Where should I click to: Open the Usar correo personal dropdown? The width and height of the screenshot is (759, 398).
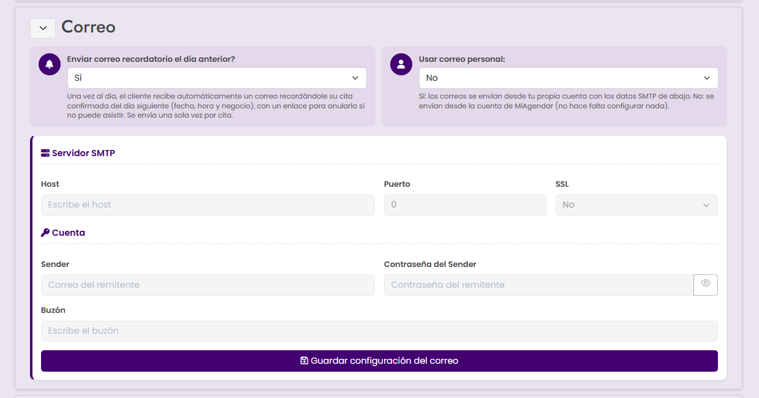click(x=568, y=78)
